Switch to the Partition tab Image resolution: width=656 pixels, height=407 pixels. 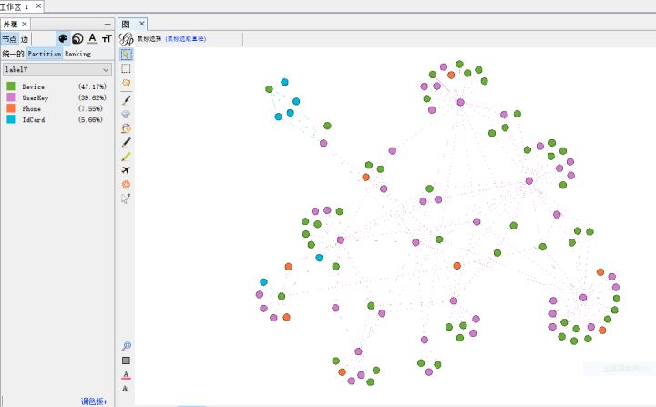tap(45, 54)
